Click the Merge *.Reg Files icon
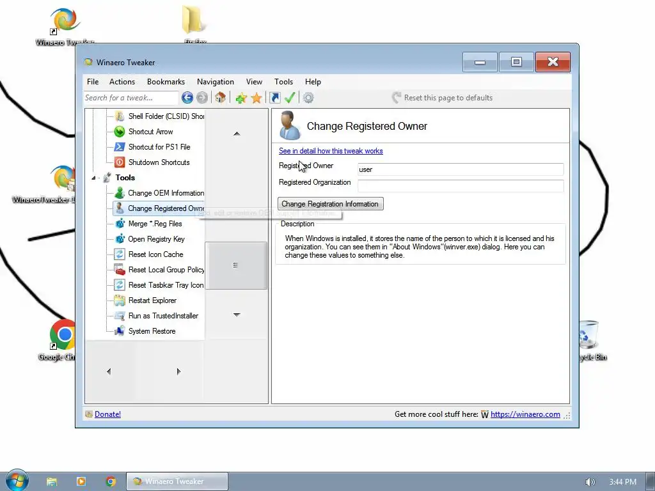The width and height of the screenshot is (655, 491). (x=120, y=224)
